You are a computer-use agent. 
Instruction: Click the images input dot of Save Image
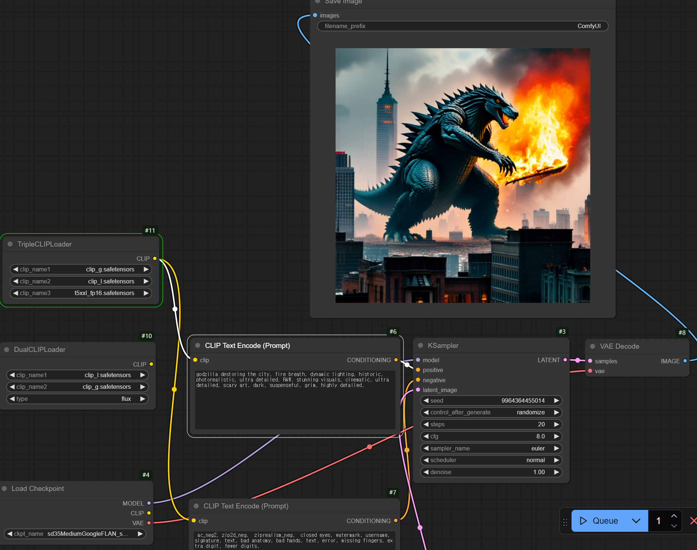tap(315, 15)
